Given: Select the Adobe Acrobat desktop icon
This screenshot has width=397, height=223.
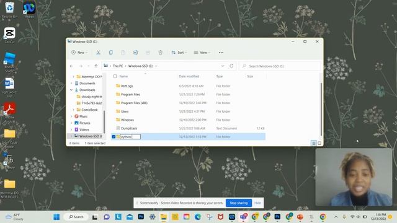Looking at the screenshot, I should point(10,113).
